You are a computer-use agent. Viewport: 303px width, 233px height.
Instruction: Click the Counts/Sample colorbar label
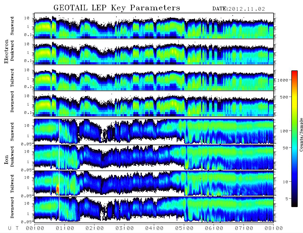(x=301, y=135)
